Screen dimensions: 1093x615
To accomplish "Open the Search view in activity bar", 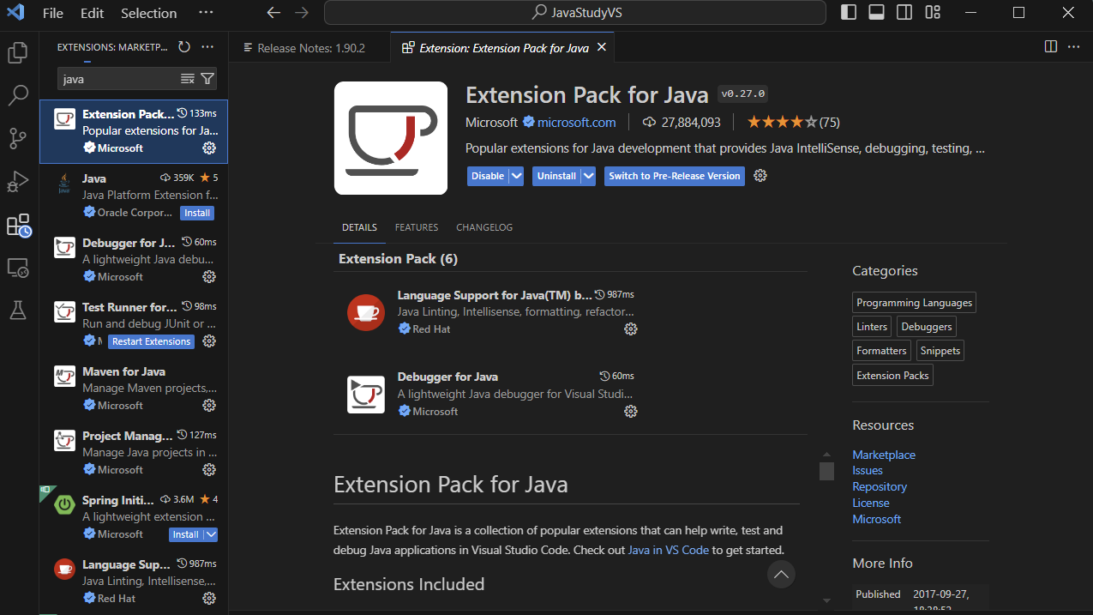I will pyautogui.click(x=18, y=95).
